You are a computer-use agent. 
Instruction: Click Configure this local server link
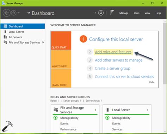116,39
